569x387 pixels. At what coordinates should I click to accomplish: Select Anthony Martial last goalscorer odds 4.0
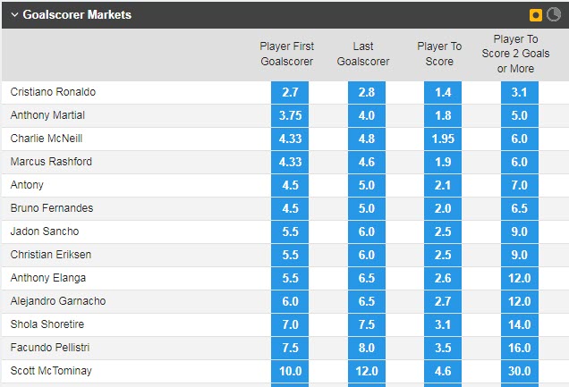click(x=367, y=115)
